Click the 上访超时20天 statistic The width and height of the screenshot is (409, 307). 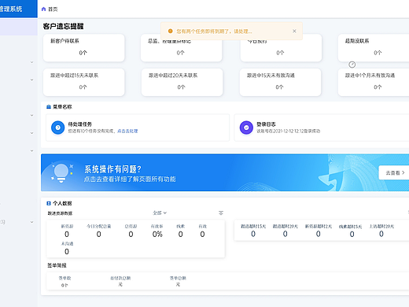pos(381,231)
